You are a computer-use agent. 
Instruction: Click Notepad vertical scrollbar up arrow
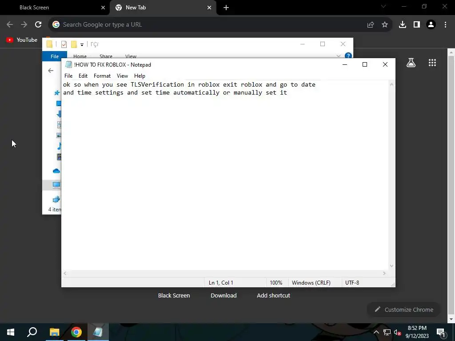pyautogui.click(x=392, y=84)
